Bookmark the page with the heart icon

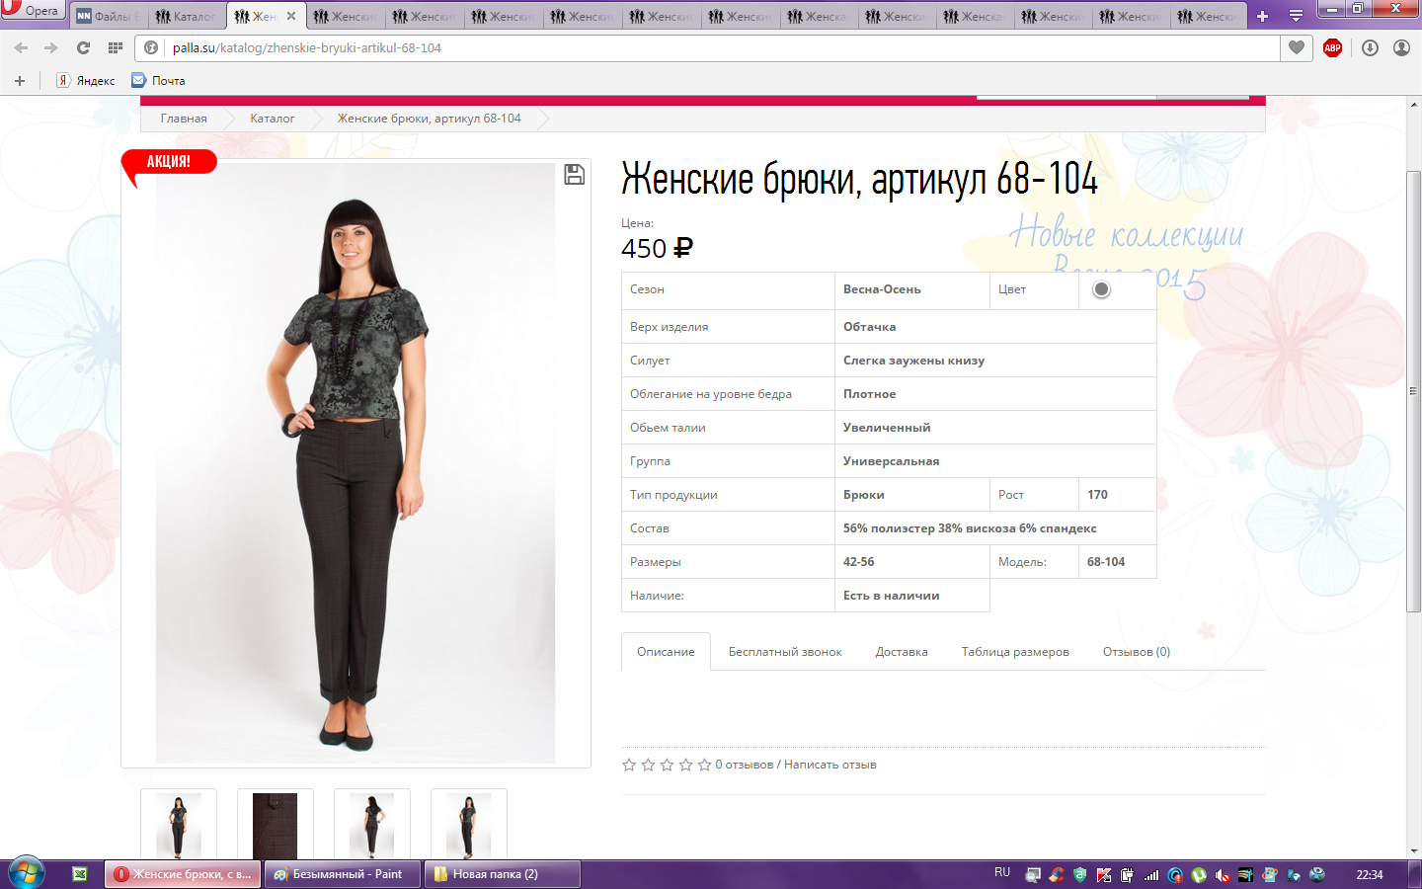(1297, 47)
